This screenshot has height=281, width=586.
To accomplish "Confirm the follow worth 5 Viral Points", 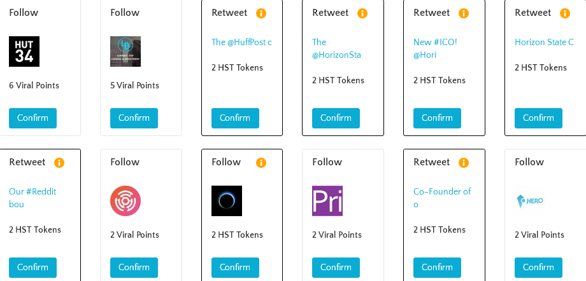I will pos(134,118).
